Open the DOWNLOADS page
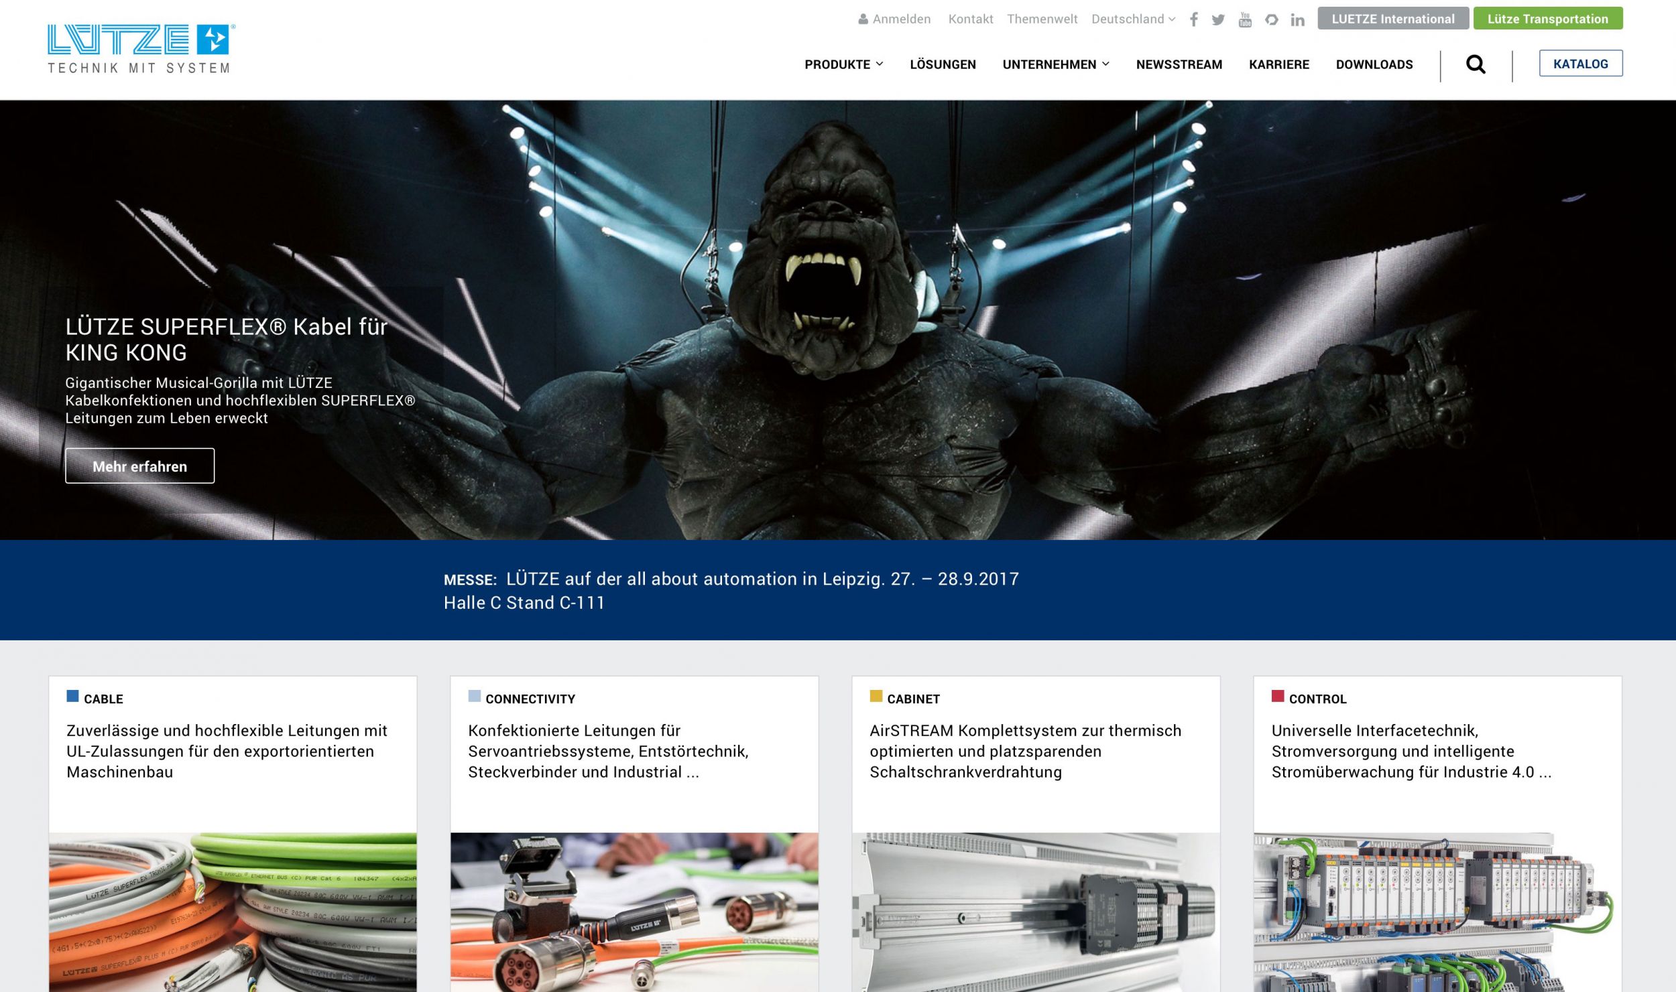1676x992 pixels. point(1374,64)
